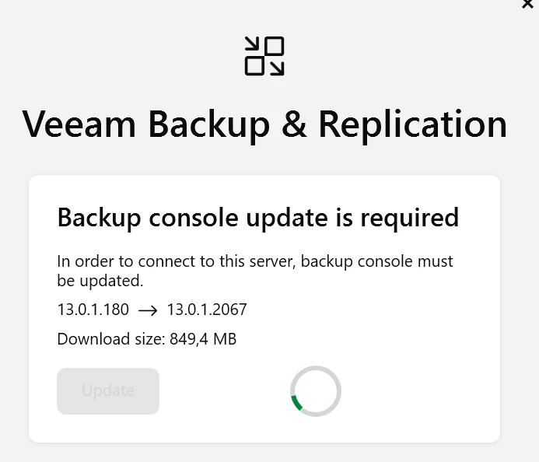Click 'be updated.' on the second description line
The height and width of the screenshot is (462, 539).
(x=100, y=280)
